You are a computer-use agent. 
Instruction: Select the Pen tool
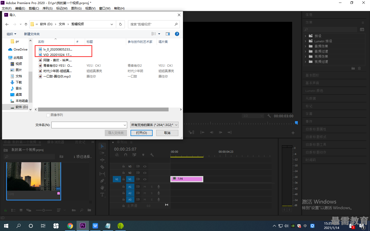[x=102, y=181]
